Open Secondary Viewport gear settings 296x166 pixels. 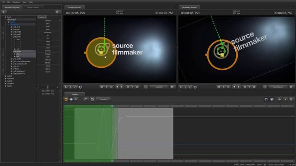click(x=291, y=87)
